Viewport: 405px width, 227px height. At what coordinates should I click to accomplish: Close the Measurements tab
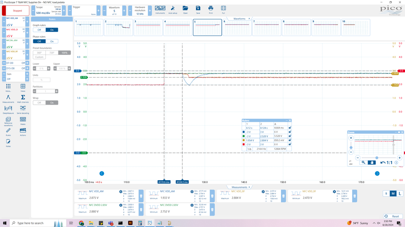tap(249, 187)
